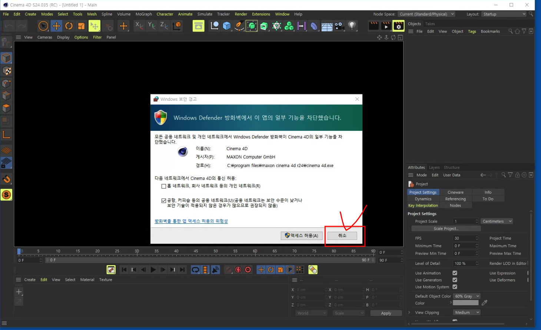Toggle the X axis lock icon
The image size is (541, 330).
coord(139,26)
